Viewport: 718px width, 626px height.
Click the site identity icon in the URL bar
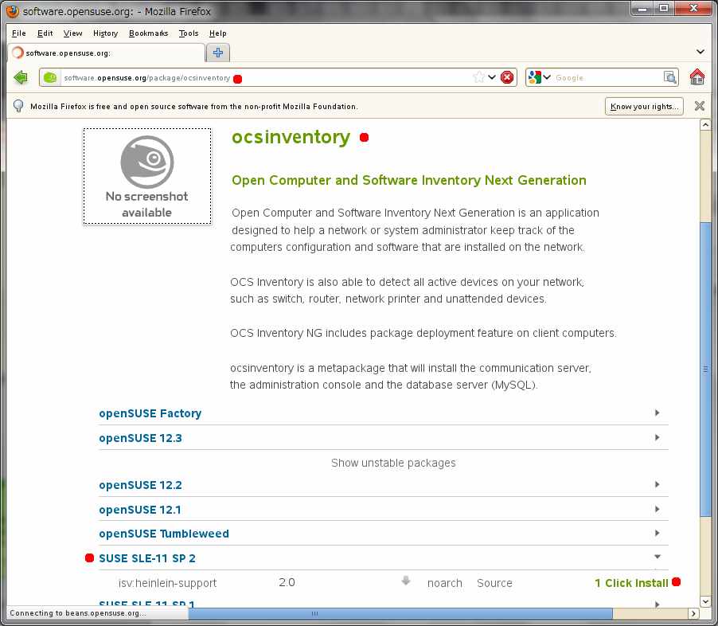click(x=50, y=78)
